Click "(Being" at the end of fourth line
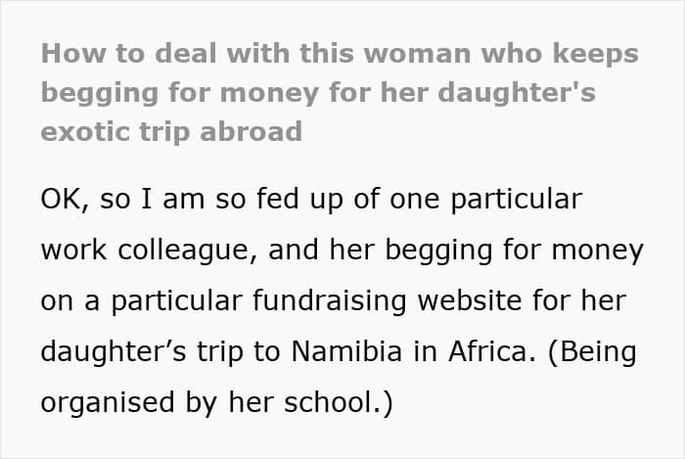The height and width of the screenshot is (459, 685). [591, 352]
